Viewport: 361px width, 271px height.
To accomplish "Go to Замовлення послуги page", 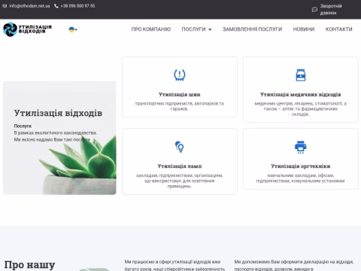I will 252,29.
